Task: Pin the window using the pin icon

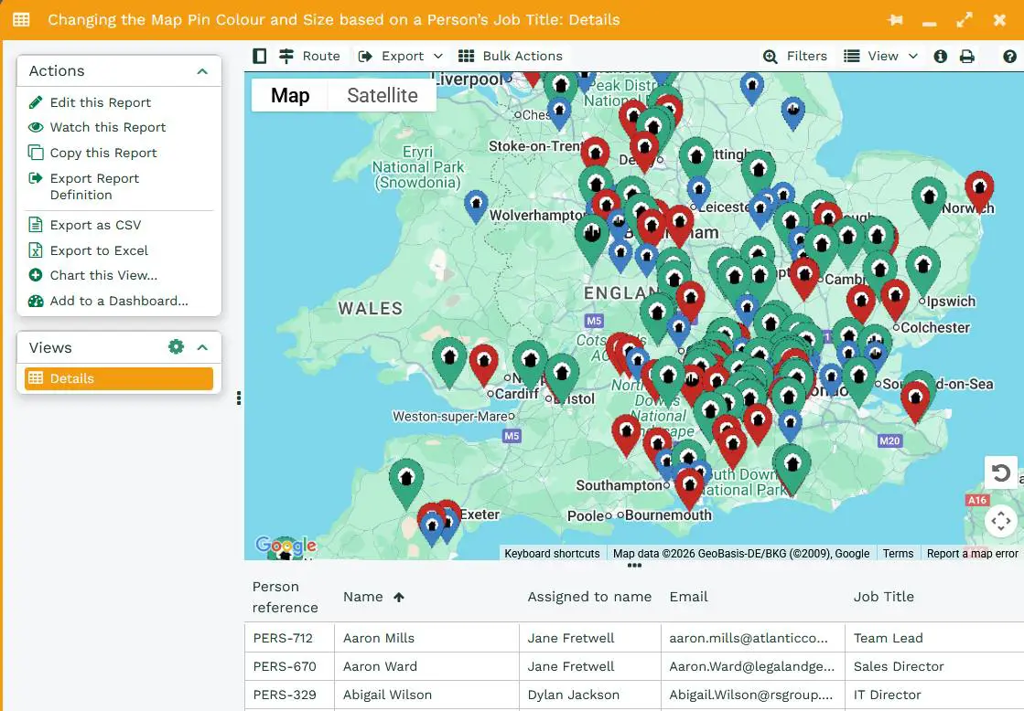Action: [x=895, y=19]
